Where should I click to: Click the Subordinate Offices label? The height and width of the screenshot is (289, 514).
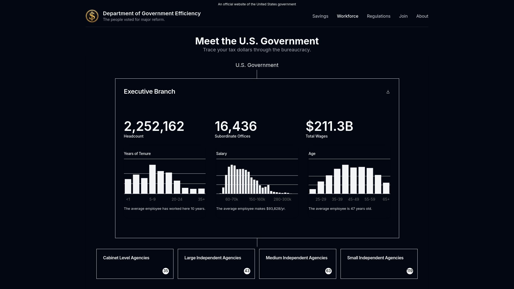232,136
